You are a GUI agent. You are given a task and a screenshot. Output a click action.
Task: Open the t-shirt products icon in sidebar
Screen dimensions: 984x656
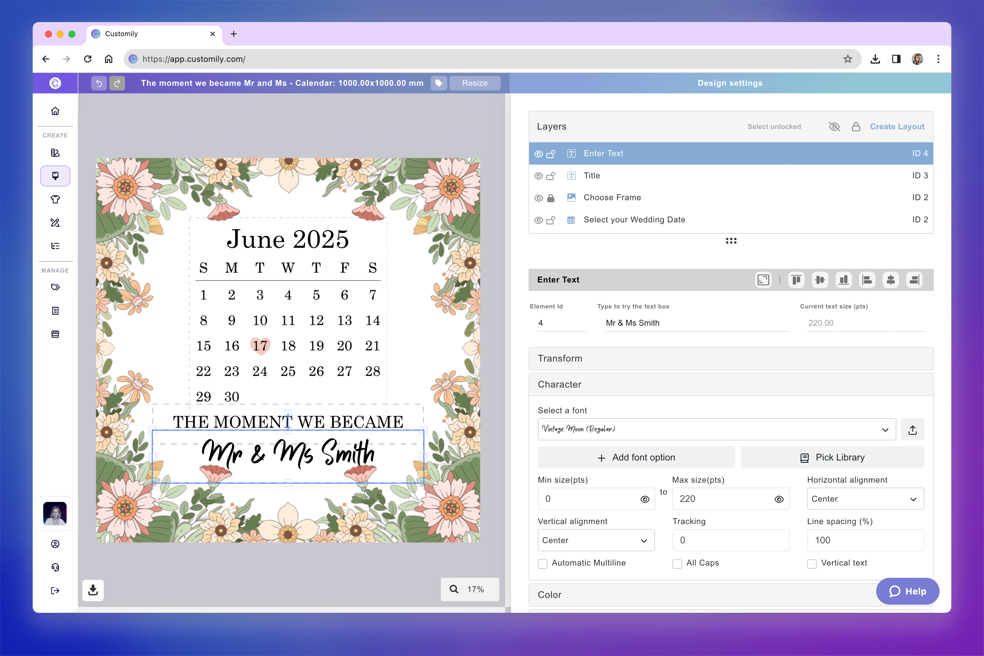55,199
